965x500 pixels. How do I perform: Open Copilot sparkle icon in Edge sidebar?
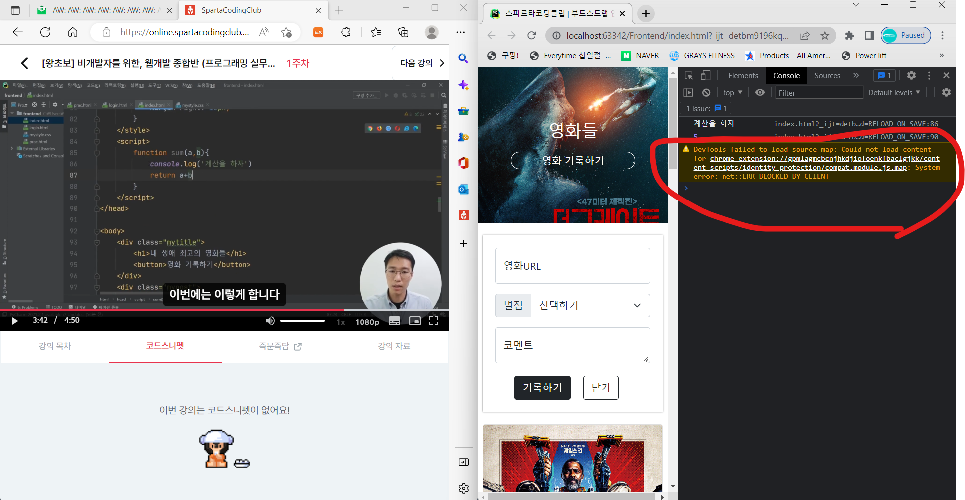pyautogui.click(x=463, y=85)
